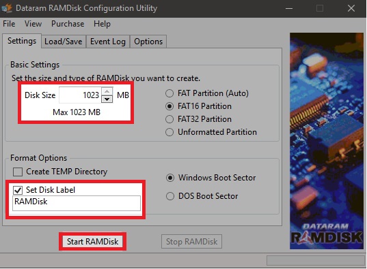Switch to the Options tab
The width and height of the screenshot is (367, 269).
[x=148, y=42]
